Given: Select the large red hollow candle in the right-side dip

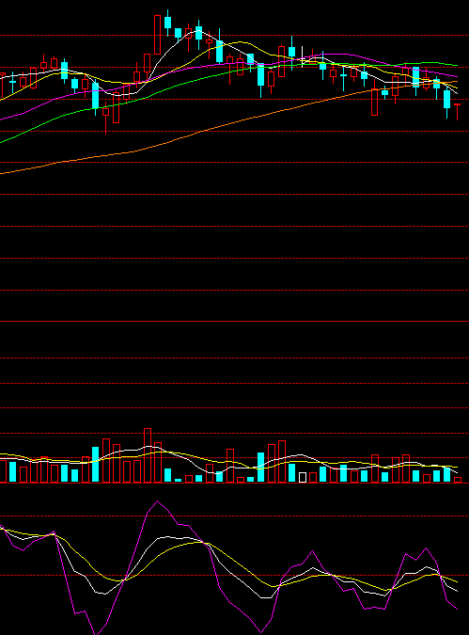Looking at the screenshot, I should (x=374, y=102).
